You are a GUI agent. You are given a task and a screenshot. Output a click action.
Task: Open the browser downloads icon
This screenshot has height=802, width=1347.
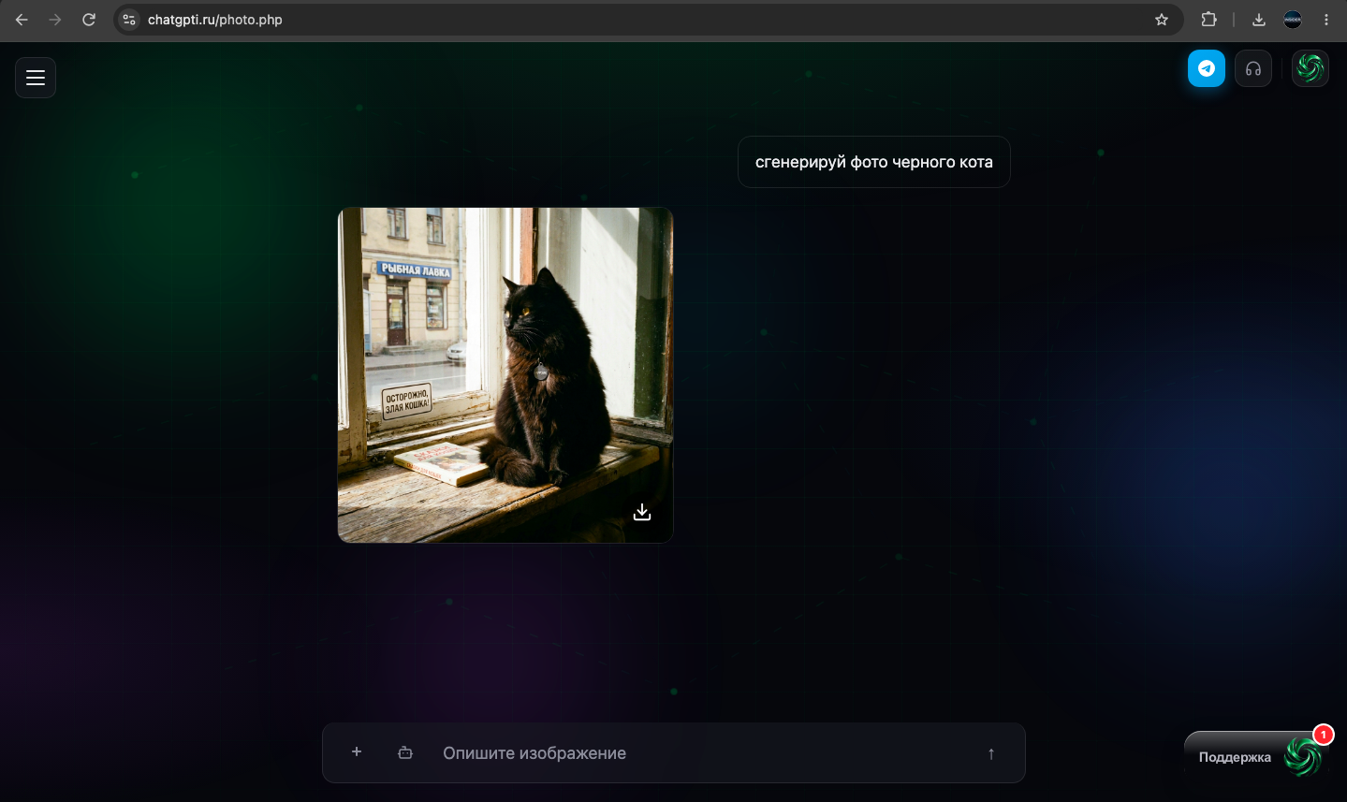coord(1259,20)
